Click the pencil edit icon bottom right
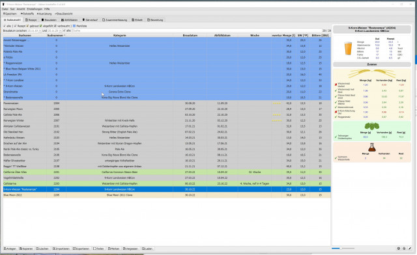The height and width of the screenshot is (255, 417). coord(410,248)
